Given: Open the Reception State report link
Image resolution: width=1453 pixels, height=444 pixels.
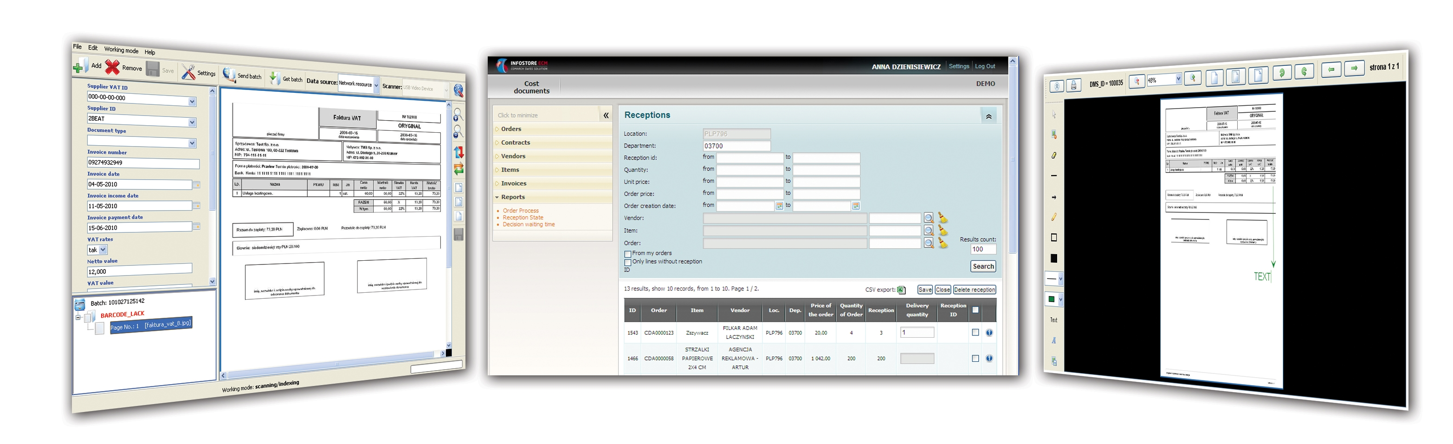Looking at the screenshot, I should (523, 217).
